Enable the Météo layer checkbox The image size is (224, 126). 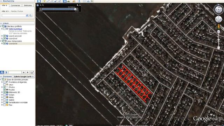click(5, 97)
